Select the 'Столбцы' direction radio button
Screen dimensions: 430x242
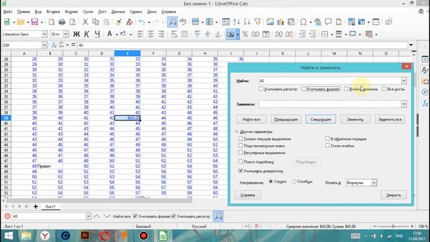[294, 182]
